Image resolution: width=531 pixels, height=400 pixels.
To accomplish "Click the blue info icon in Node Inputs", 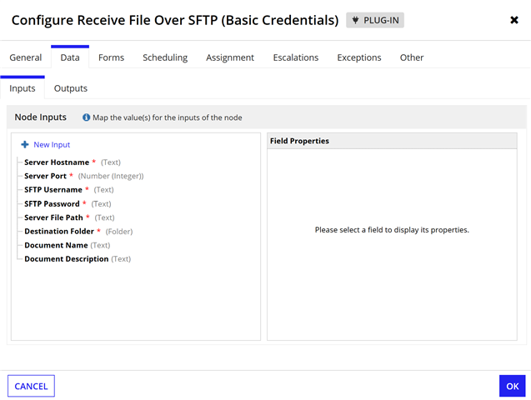I will (x=87, y=117).
